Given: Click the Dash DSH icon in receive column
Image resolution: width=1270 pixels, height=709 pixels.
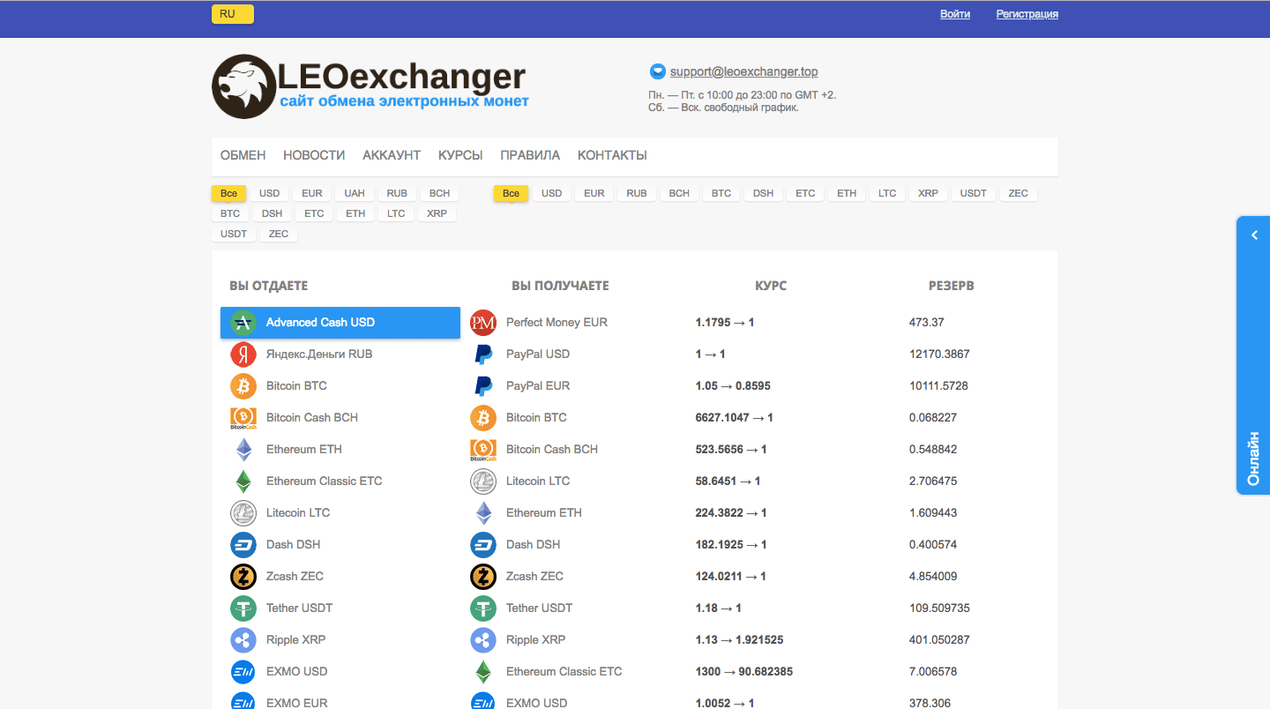Looking at the screenshot, I should (x=483, y=544).
